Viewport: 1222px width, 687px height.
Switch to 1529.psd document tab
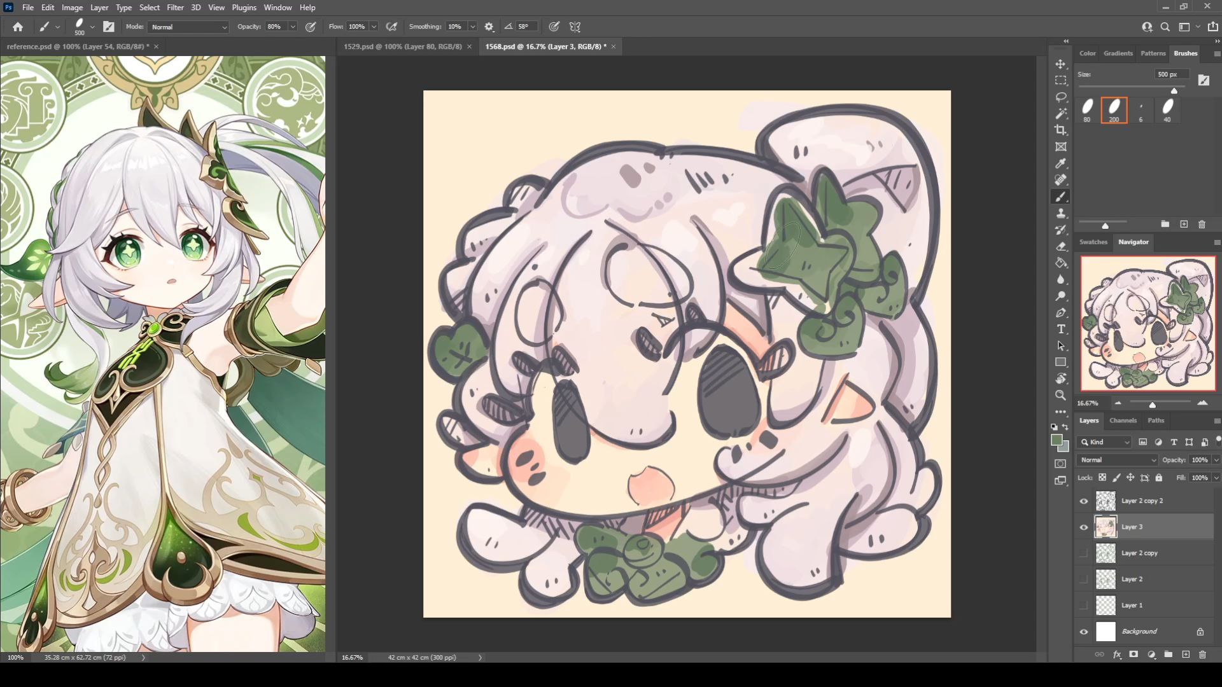click(402, 46)
